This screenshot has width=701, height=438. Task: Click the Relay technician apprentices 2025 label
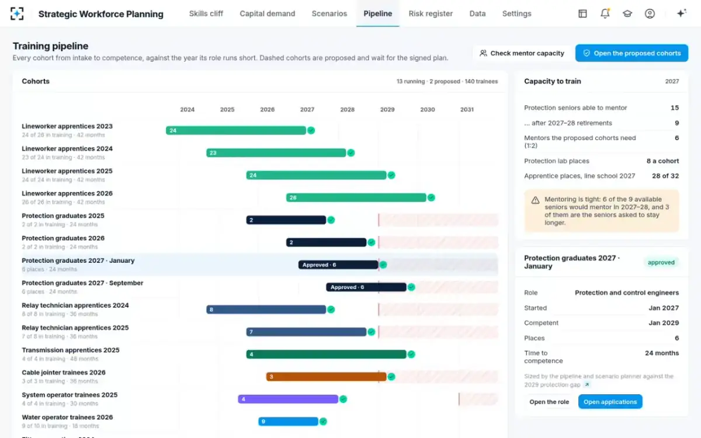click(x=75, y=328)
